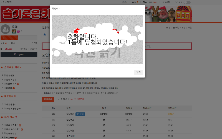Open 로그아웃 link in top bar

pyautogui.click(x=166, y=2)
